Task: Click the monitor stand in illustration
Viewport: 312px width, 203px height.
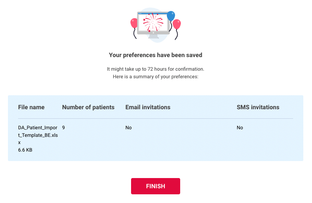Action: (153, 36)
